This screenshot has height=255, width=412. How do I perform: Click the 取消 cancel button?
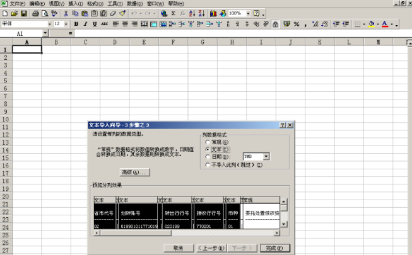pos(179,248)
